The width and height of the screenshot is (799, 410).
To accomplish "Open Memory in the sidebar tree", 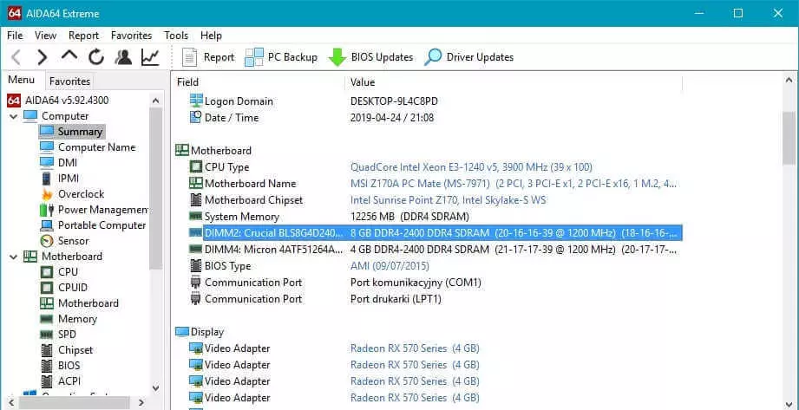I will click(x=69, y=319).
